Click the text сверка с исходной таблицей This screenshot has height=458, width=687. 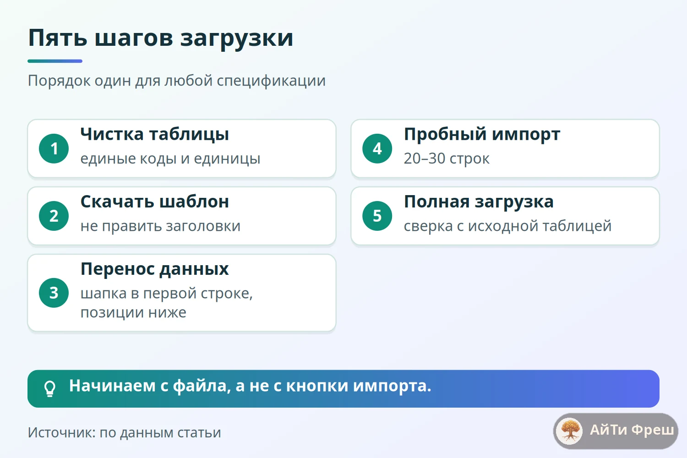pos(507,226)
